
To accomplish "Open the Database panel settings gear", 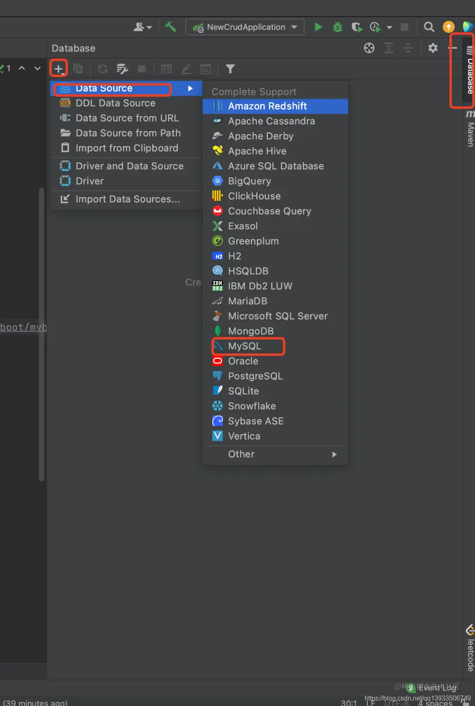I will (433, 48).
